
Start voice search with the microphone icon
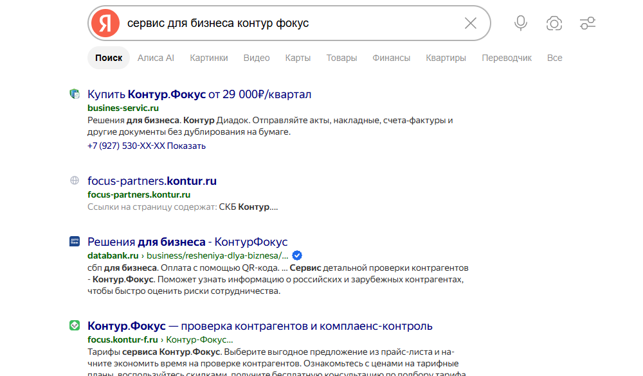tap(521, 23)
